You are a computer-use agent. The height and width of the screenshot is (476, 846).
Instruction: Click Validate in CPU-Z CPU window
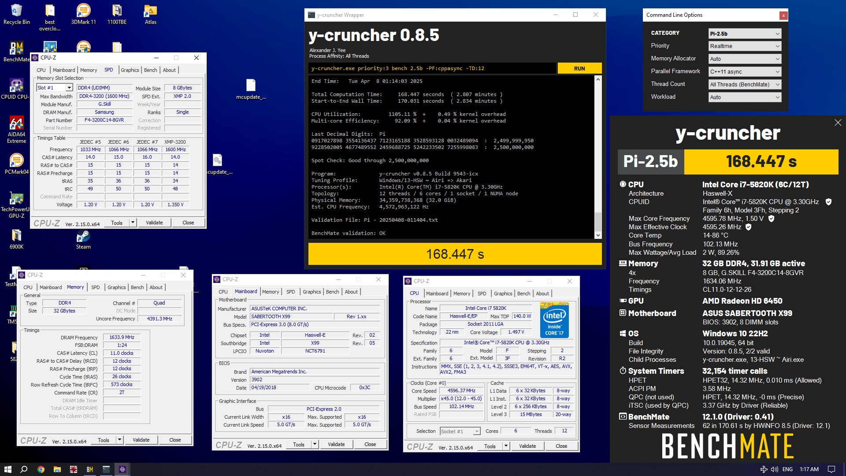(x=527, y=446)
